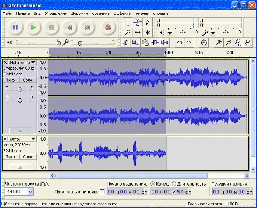257x208 pixels.
Task: Enable 'Прилипать к линейке' snapping checkbox
Action: coord(102,191)
